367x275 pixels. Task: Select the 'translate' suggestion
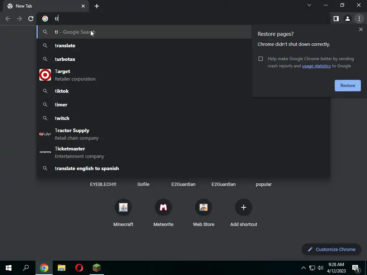[144, 45]
